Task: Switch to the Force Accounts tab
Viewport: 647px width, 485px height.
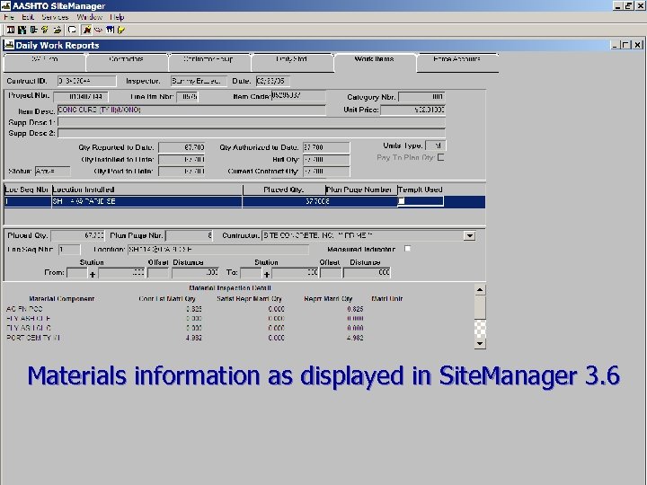Action: [x=456, y=62]
